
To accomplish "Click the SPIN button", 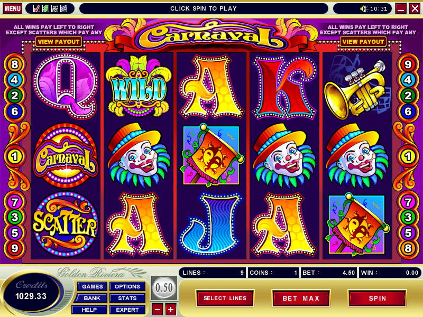I will pos(378,298).
